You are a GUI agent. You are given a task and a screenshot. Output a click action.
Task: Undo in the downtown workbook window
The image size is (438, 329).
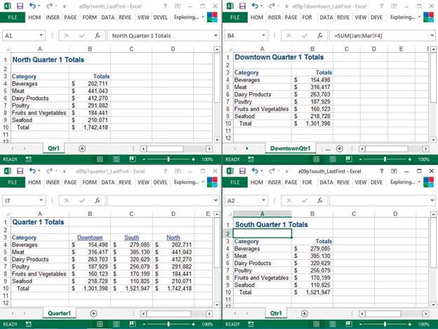255,6
